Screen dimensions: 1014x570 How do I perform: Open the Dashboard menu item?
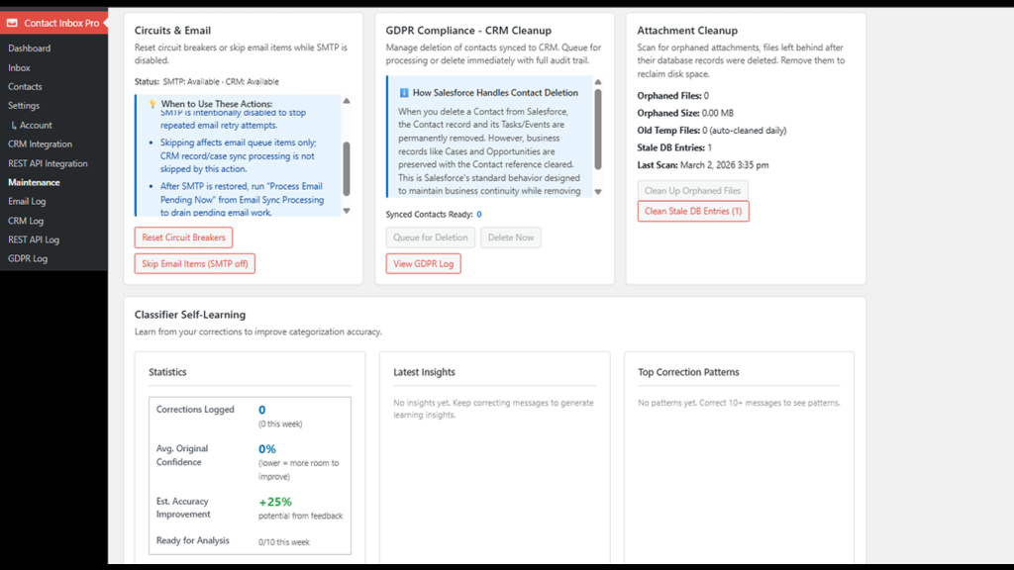coord(29,48)
